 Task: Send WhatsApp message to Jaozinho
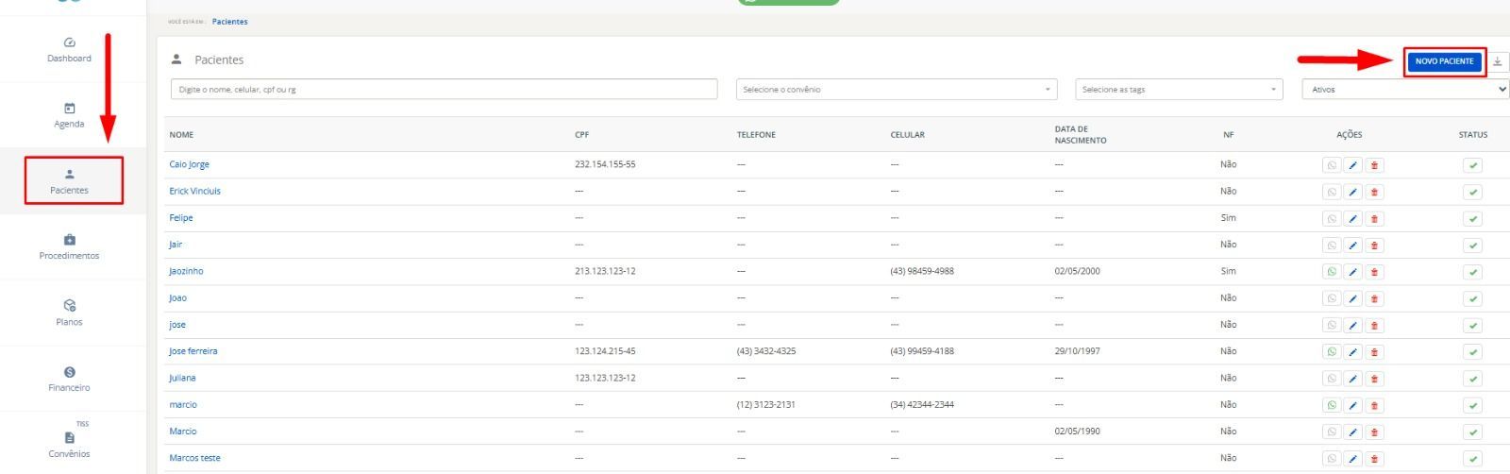[1332, 272]
